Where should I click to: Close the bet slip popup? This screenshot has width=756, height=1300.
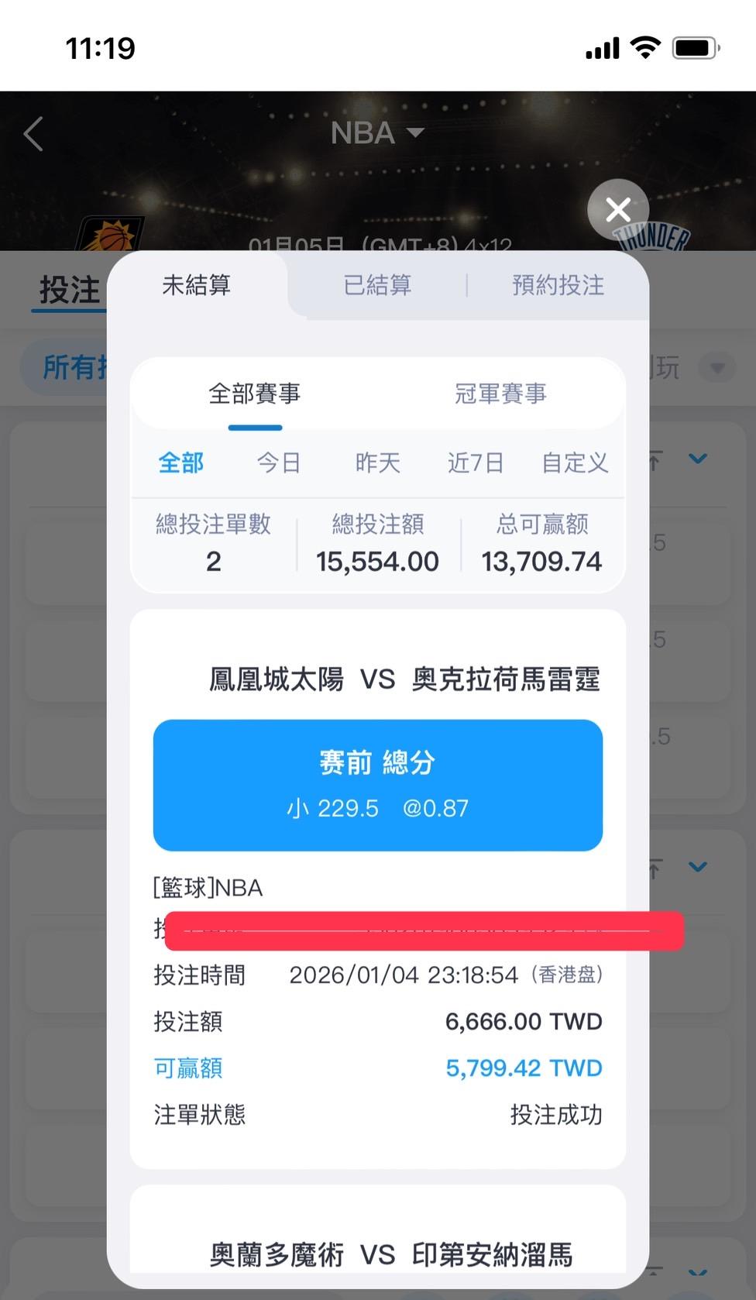tap(617, 209)
